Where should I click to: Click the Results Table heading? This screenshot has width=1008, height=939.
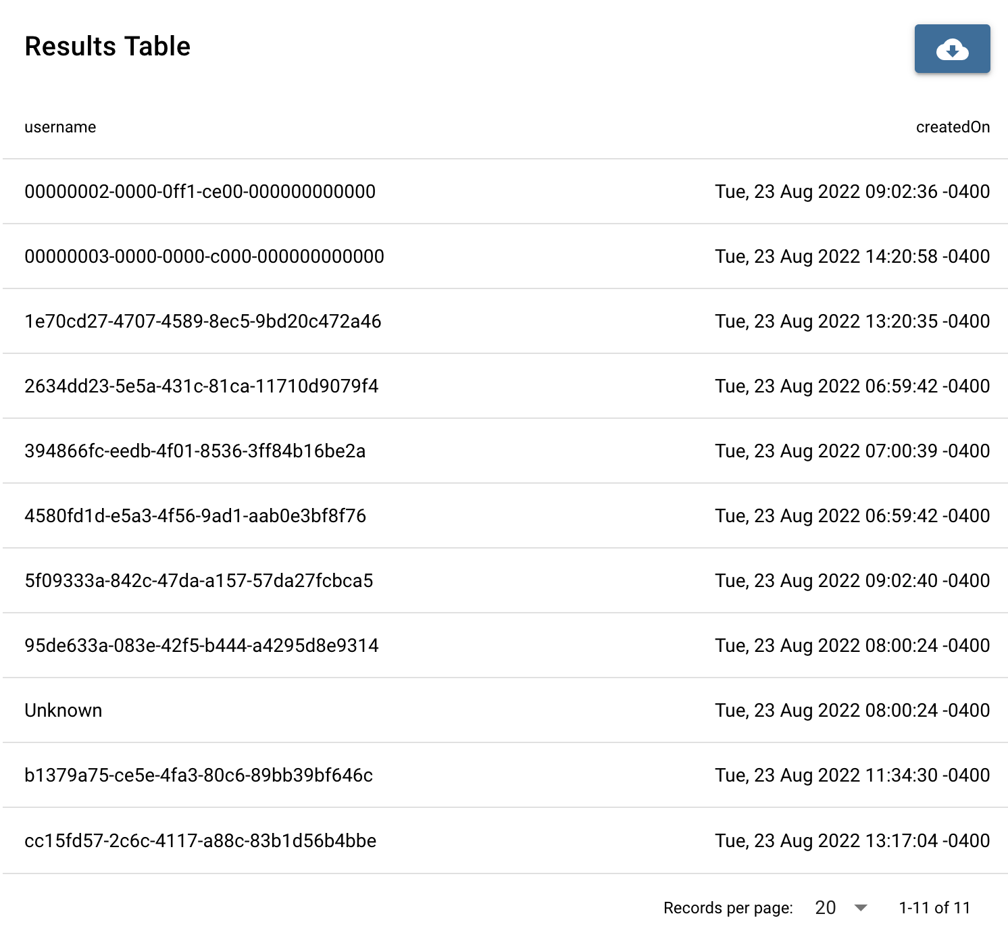click(107, 47)
